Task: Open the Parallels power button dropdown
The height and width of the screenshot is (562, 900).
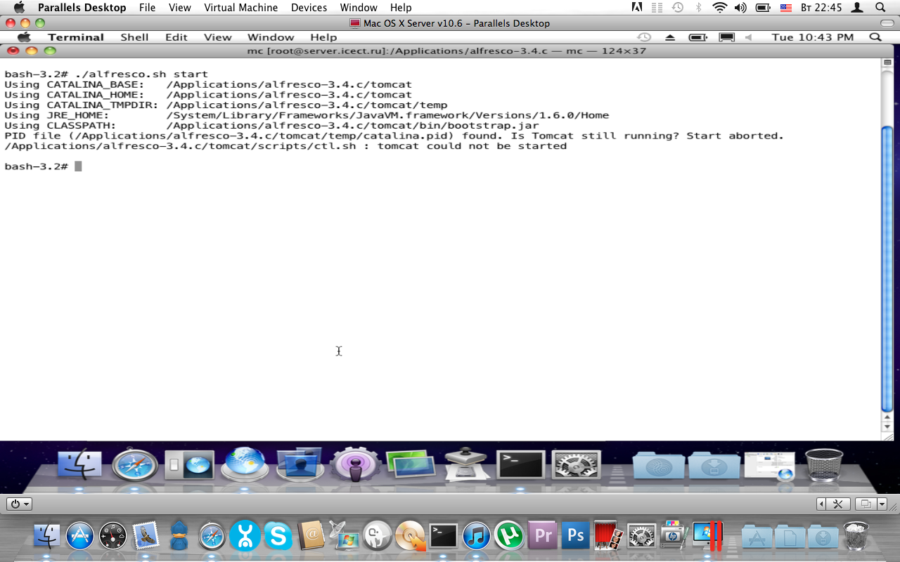Action: (19, 504)
